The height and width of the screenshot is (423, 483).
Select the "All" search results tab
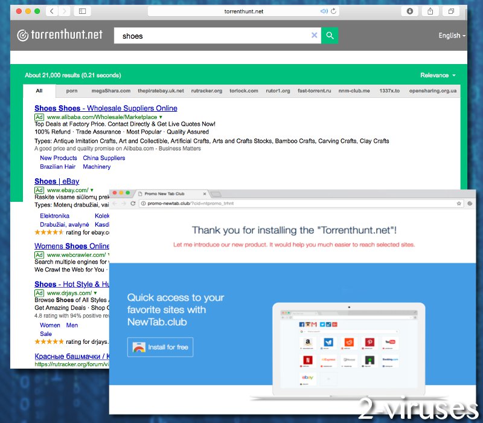pyautogui.click(x=39, y=91)
